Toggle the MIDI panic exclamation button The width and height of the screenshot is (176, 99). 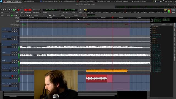[x=1, y=10]
